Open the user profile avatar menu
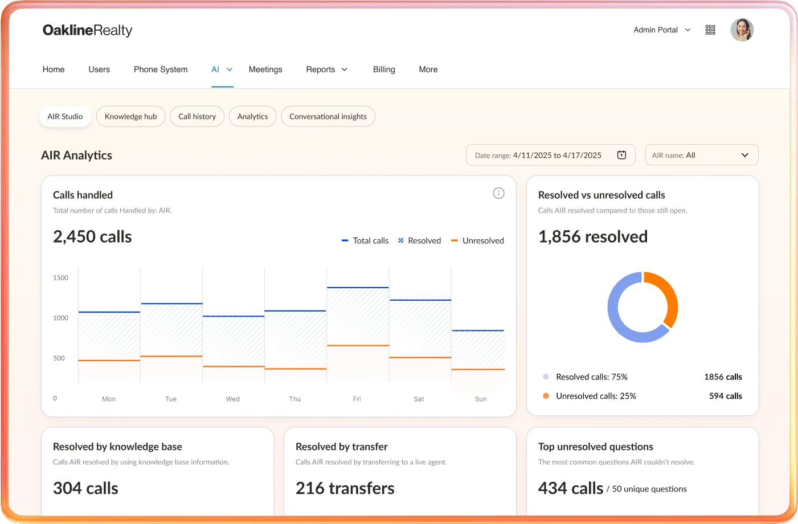Image resolution: width=798 pixels, height=524 pixels. pos(742,30)
